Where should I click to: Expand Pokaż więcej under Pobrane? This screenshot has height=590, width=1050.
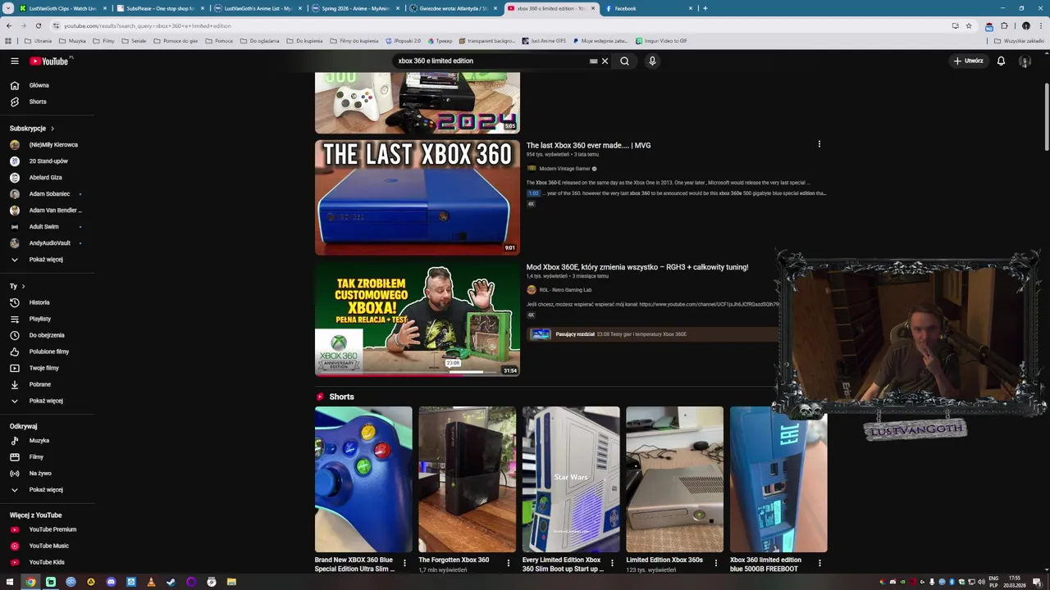click(x=47, y=401)
